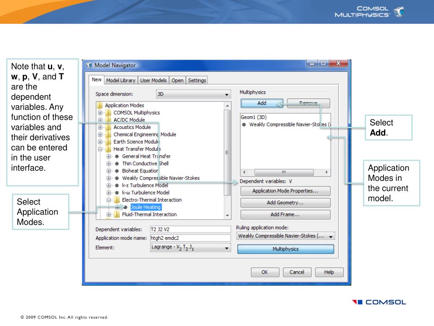This screenshot has height=326, width=434.
Task: Expand the Bioheat Equation node
Action: pos(108,171)
